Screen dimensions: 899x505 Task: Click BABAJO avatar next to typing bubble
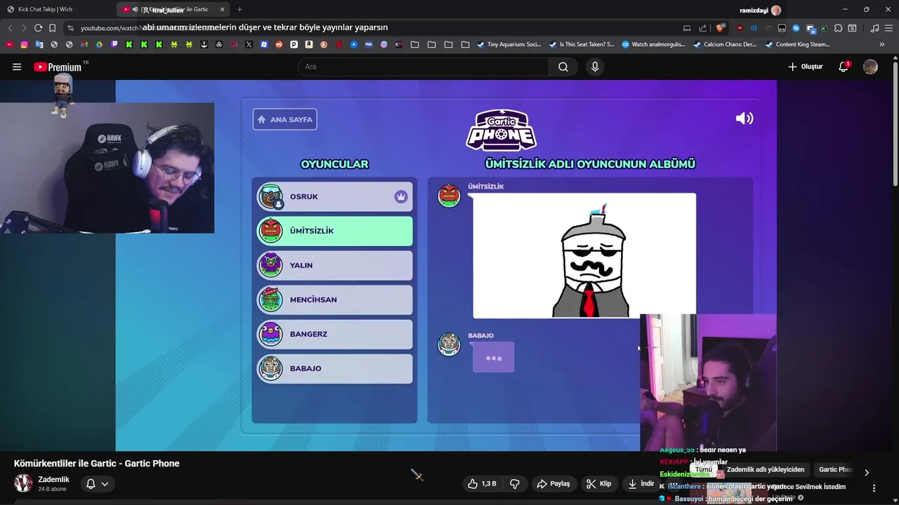click(449, 344)
